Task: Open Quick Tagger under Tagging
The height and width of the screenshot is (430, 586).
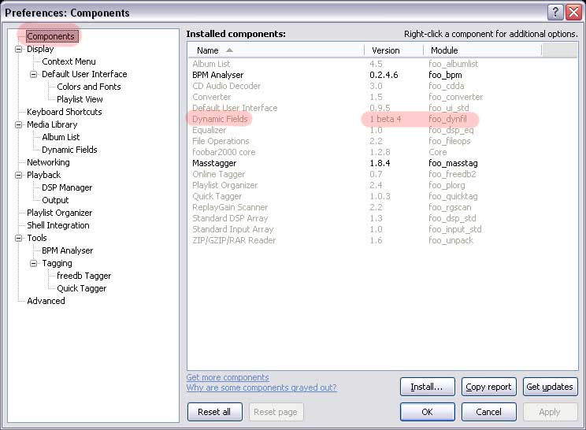Action: [x=81, y=288]
